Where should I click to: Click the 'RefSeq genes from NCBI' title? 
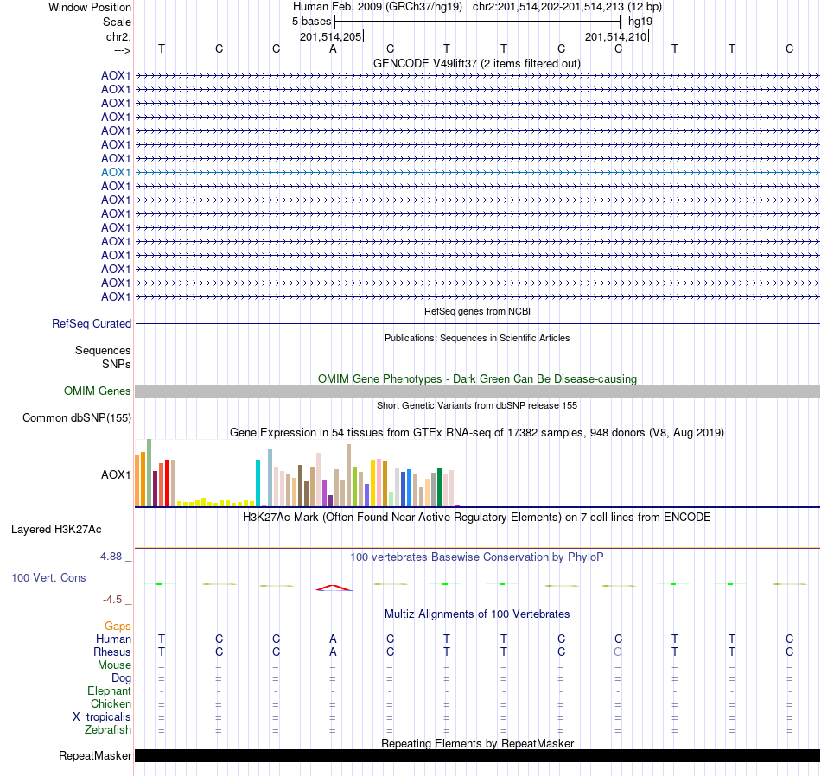[477, 311]
